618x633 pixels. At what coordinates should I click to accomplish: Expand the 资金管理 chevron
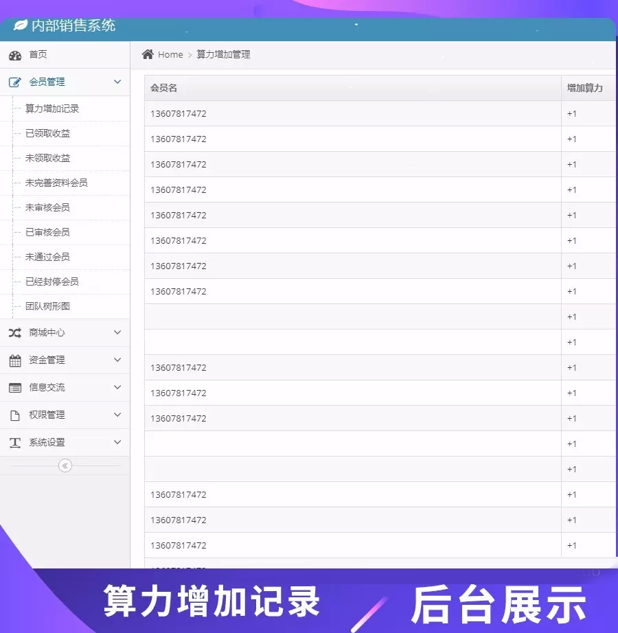pos(117,360)
